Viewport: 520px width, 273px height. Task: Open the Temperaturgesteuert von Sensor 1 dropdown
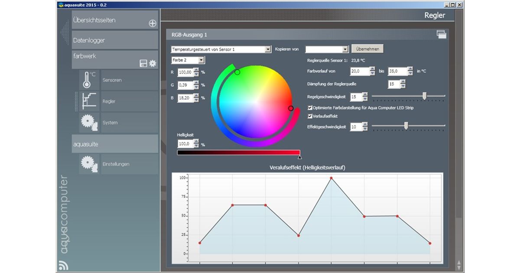point(267,49)
